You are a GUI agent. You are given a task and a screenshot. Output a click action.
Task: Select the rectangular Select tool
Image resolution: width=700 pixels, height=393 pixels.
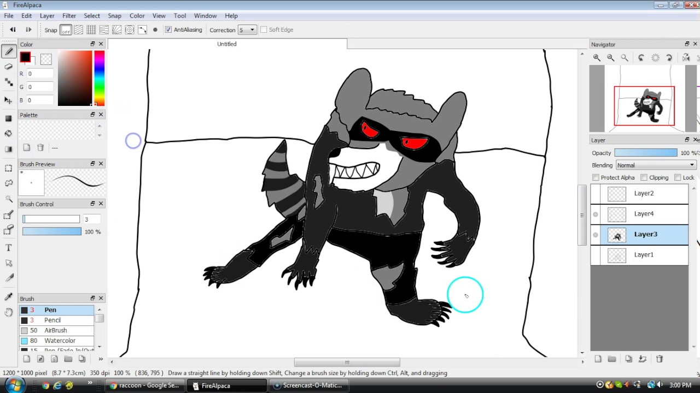coord(8,168)
